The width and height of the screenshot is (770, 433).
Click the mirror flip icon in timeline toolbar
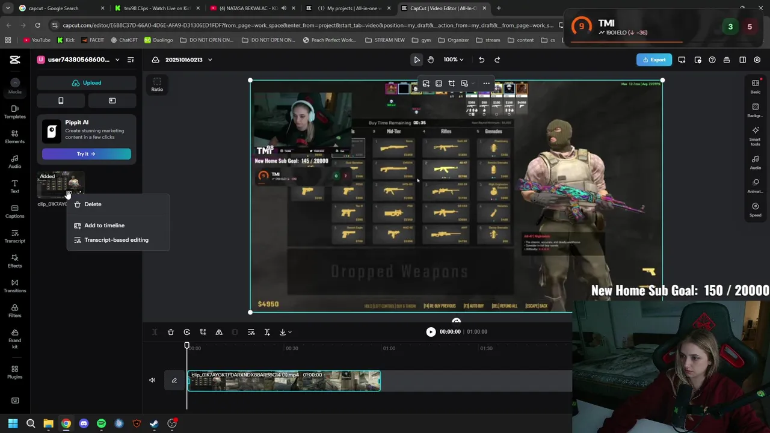click(219, 332)
